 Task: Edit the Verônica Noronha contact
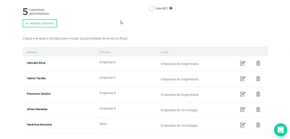pos(243,125)
